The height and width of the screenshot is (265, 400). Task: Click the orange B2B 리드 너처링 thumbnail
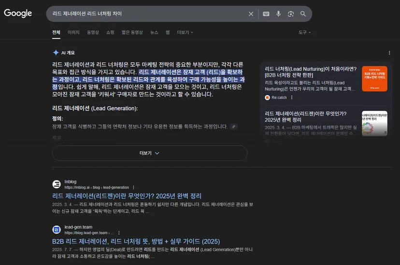(x=374, y=79)
